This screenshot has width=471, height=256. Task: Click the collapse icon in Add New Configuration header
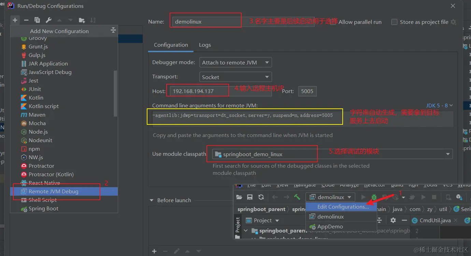[113, 31]
